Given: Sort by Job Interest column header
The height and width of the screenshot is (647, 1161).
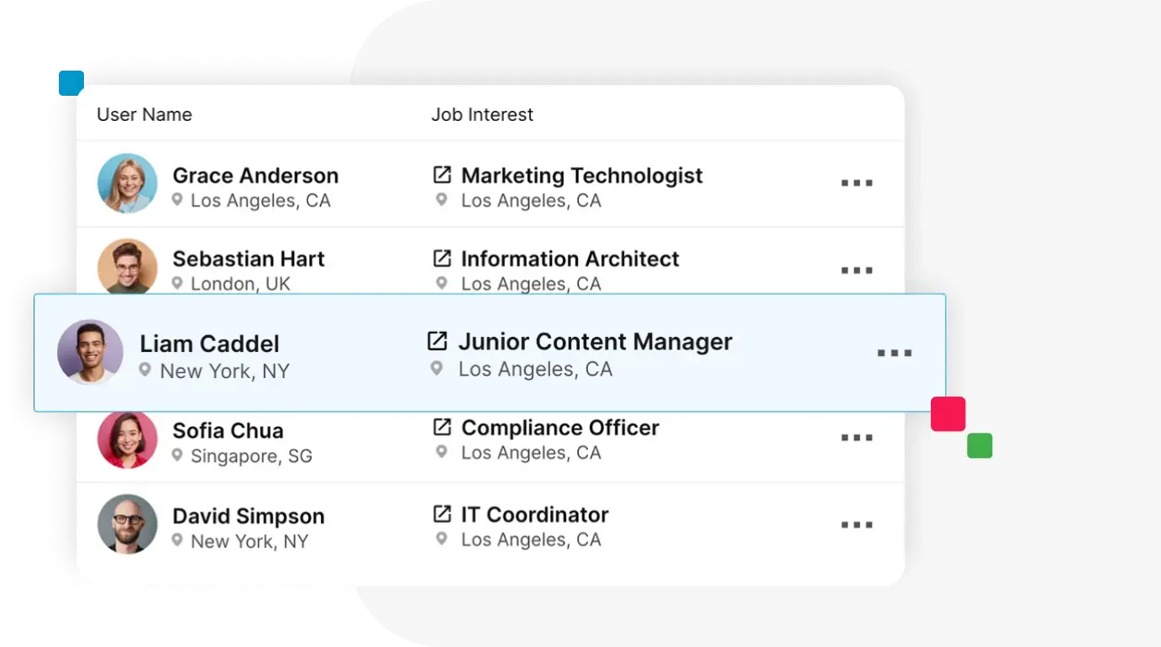Looking at the screenshot, I should click(x=482, y=114).
